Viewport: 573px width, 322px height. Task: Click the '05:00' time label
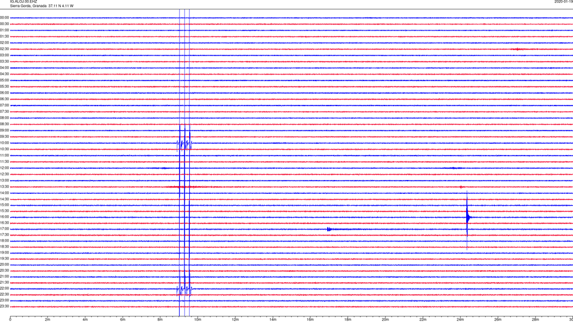(x=4, y=80)
